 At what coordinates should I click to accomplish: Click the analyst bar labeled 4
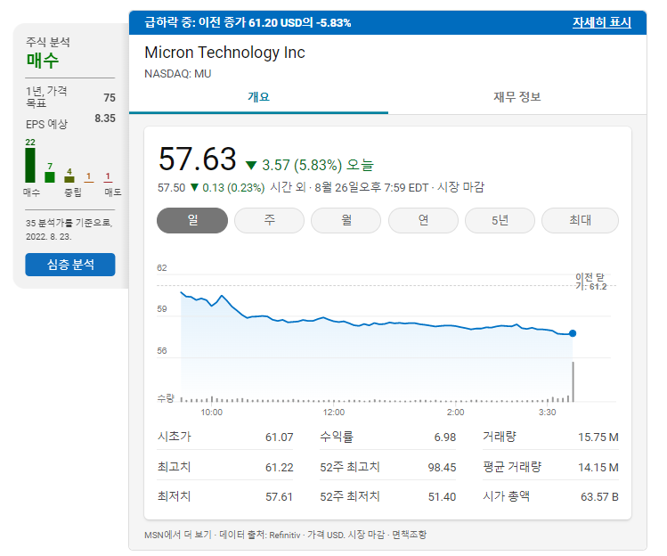pyautogui.click(x=69, y=179)
